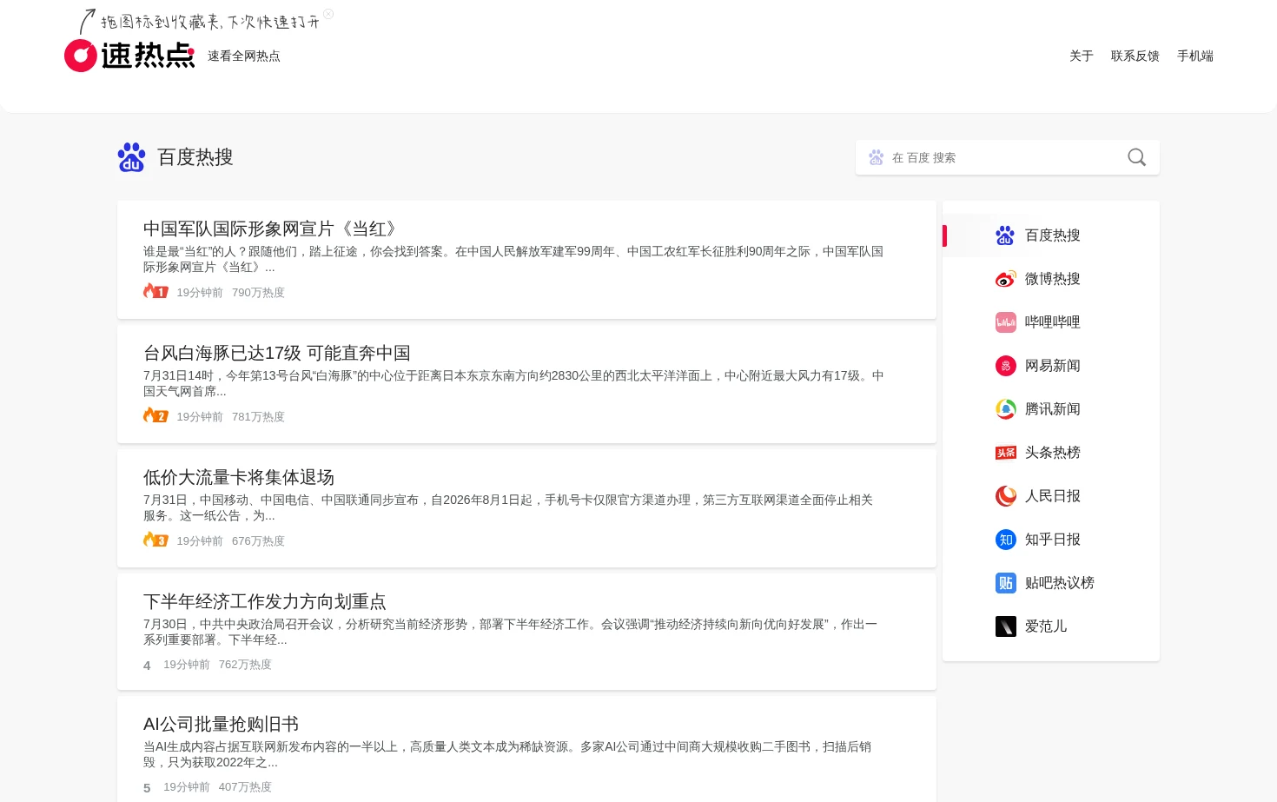Open headline 低价大流量卡将集体退场
Image resolution: width=1277 pixels, height=802 pixels.
click(239, 477)
